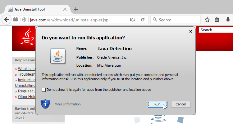
Task: Click 'Do you want to run this application?' heading
Action: 83,38
